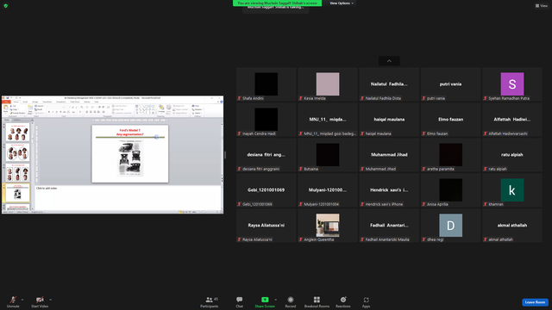Screen dimensions: 552x310
Task: Open Transitions tab in shared PowerPoint
Action: pyautogui.click(x=47, y=102)
